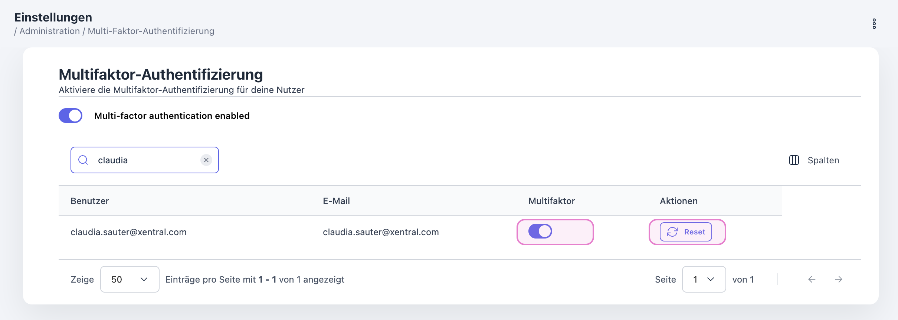The image size is (898, 320).
Task: Toggle Multifaktor for claudia.sauter@xentral.com
Action: click(x=540, y=231)
